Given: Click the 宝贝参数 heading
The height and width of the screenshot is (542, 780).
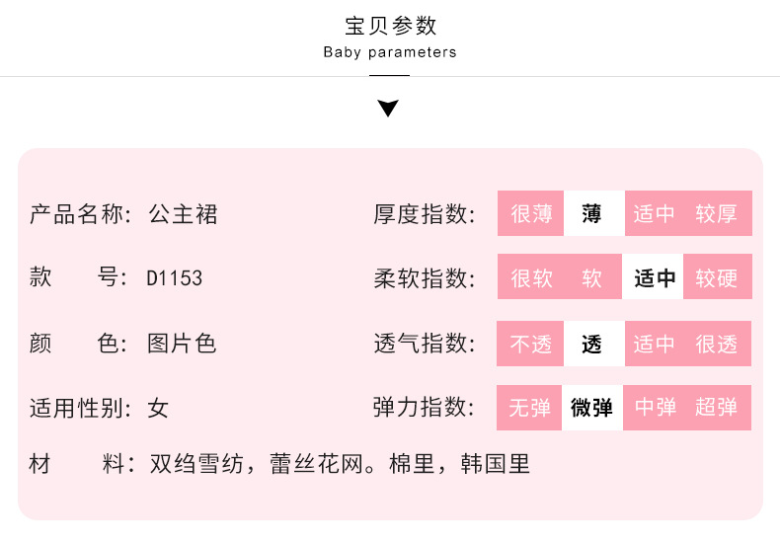Looking at the screenshot, I should [390, 26].
